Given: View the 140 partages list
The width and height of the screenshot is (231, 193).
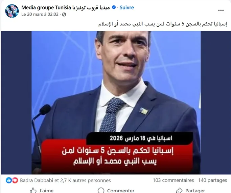Looking at the screenshot, I should click(212, 180).
